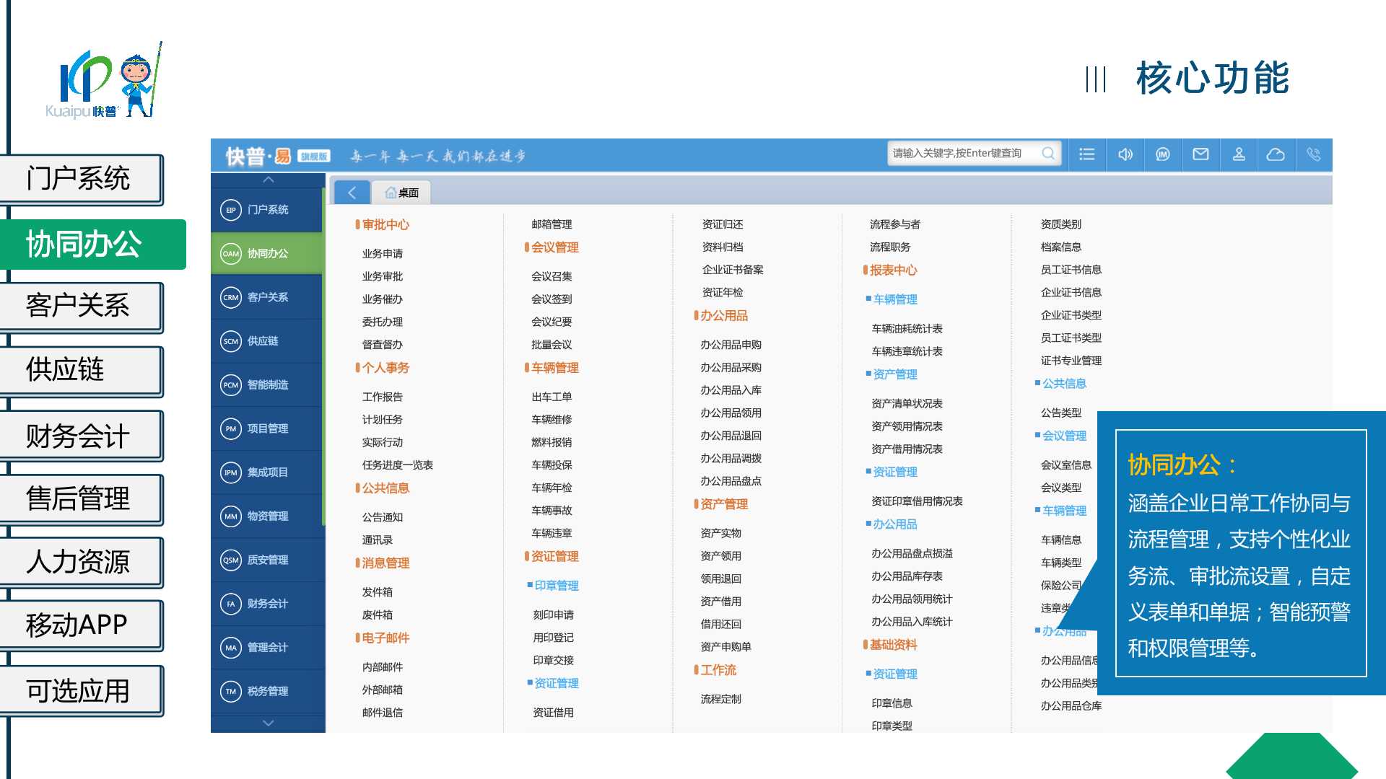Viewport: 1386px width, 779px height.
Task: Click the search magnifier icon
Action: pyautogui.click(x=1048, y=153)
